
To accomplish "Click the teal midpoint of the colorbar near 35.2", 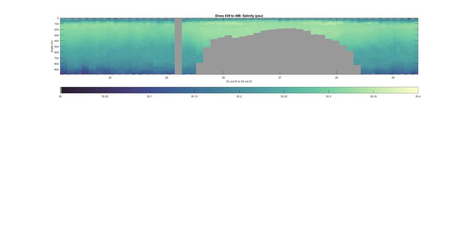I will [x=239, y=90].
